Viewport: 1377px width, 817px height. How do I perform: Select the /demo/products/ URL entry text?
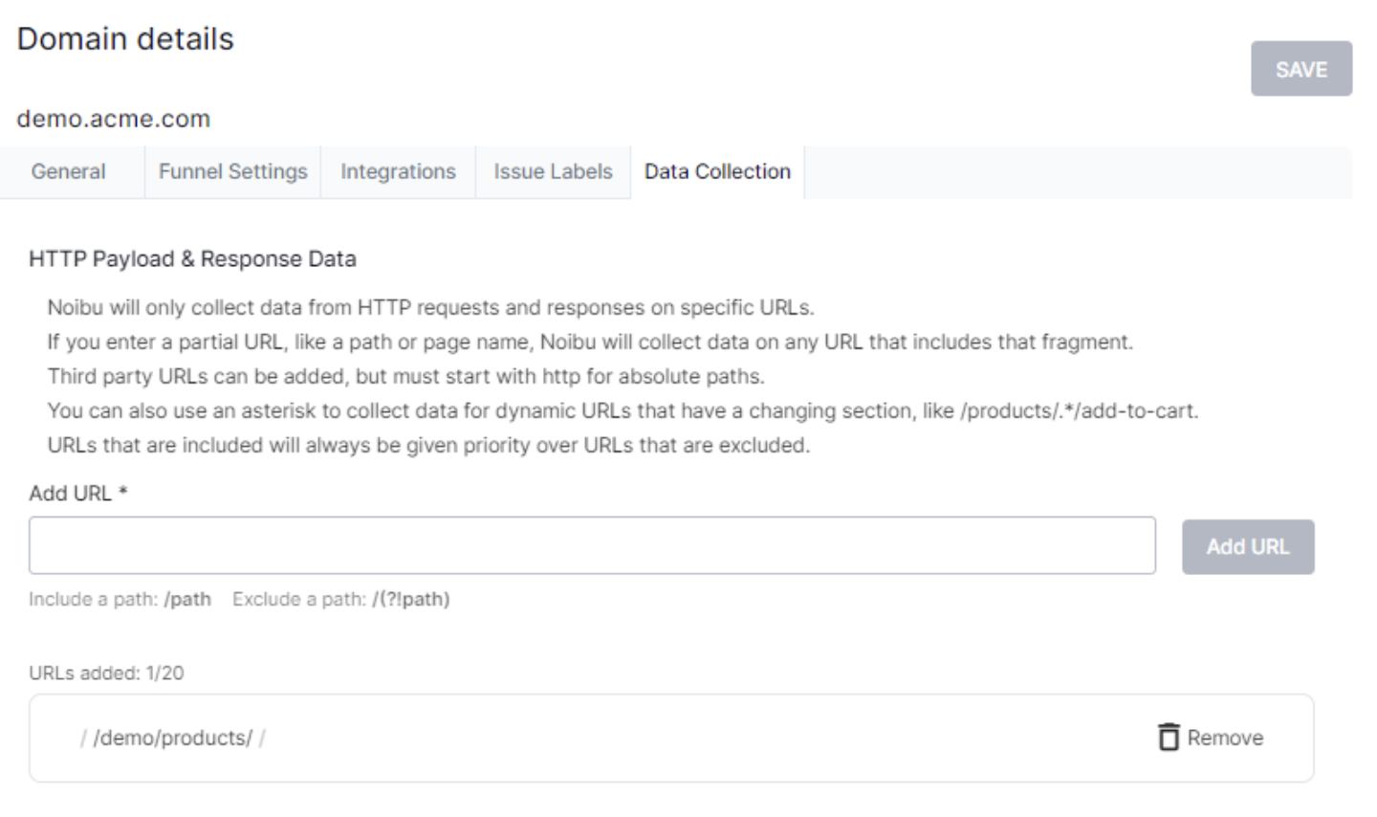point(172,738)
